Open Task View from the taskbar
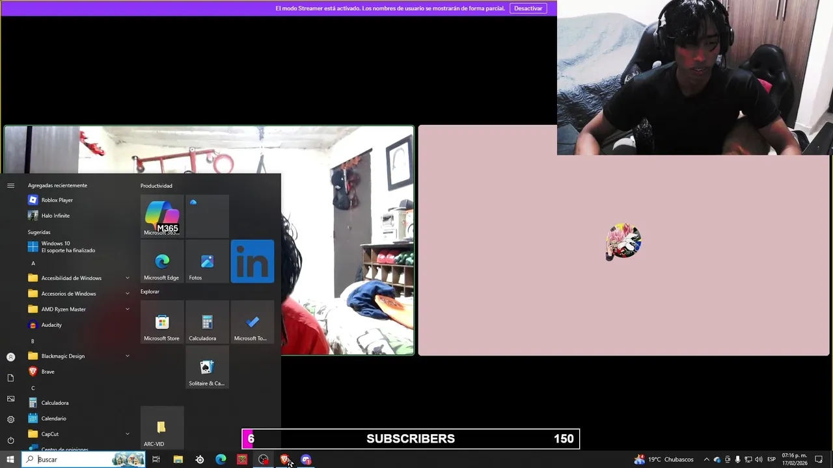 (x=156, y=460)
